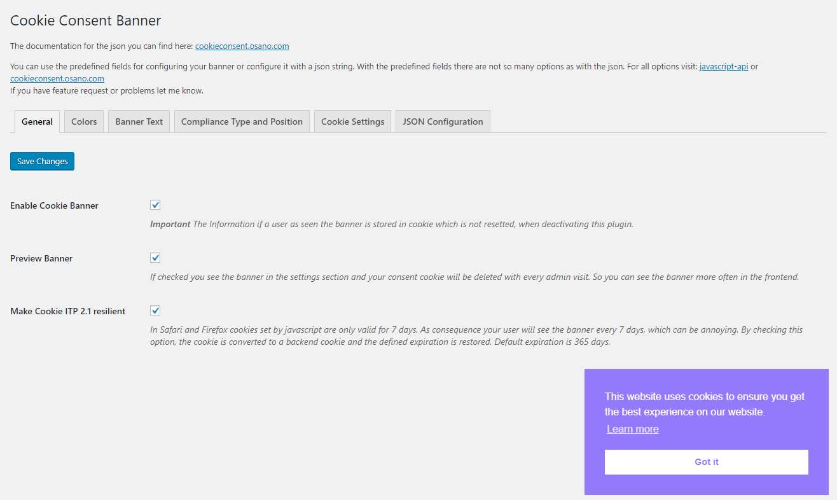837x500 pixels.
Task: Click the Enable Cookie Banner label
Action: click(x=55, y=205)
